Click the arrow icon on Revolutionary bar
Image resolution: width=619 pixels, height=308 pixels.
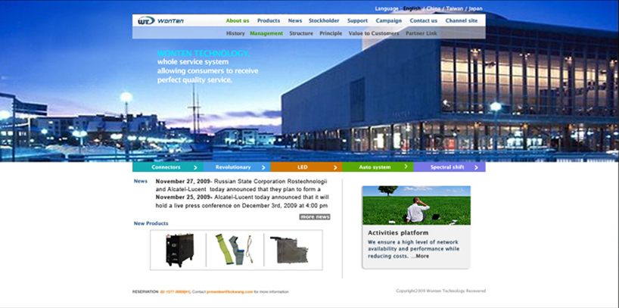264,167
